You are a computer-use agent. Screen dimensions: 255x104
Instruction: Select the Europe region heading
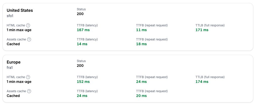[13, 62]
